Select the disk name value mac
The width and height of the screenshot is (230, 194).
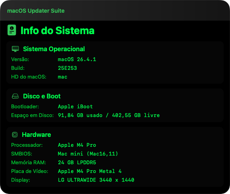click(x=63, y=77)
